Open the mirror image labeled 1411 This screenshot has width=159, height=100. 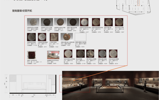(x=60, y=22)
